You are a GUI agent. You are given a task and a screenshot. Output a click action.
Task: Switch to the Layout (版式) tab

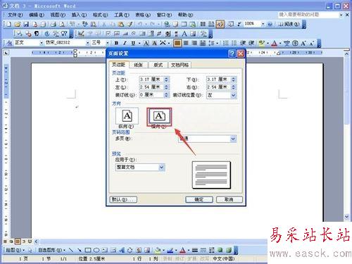pyautogui.click(x=158, y=65)
